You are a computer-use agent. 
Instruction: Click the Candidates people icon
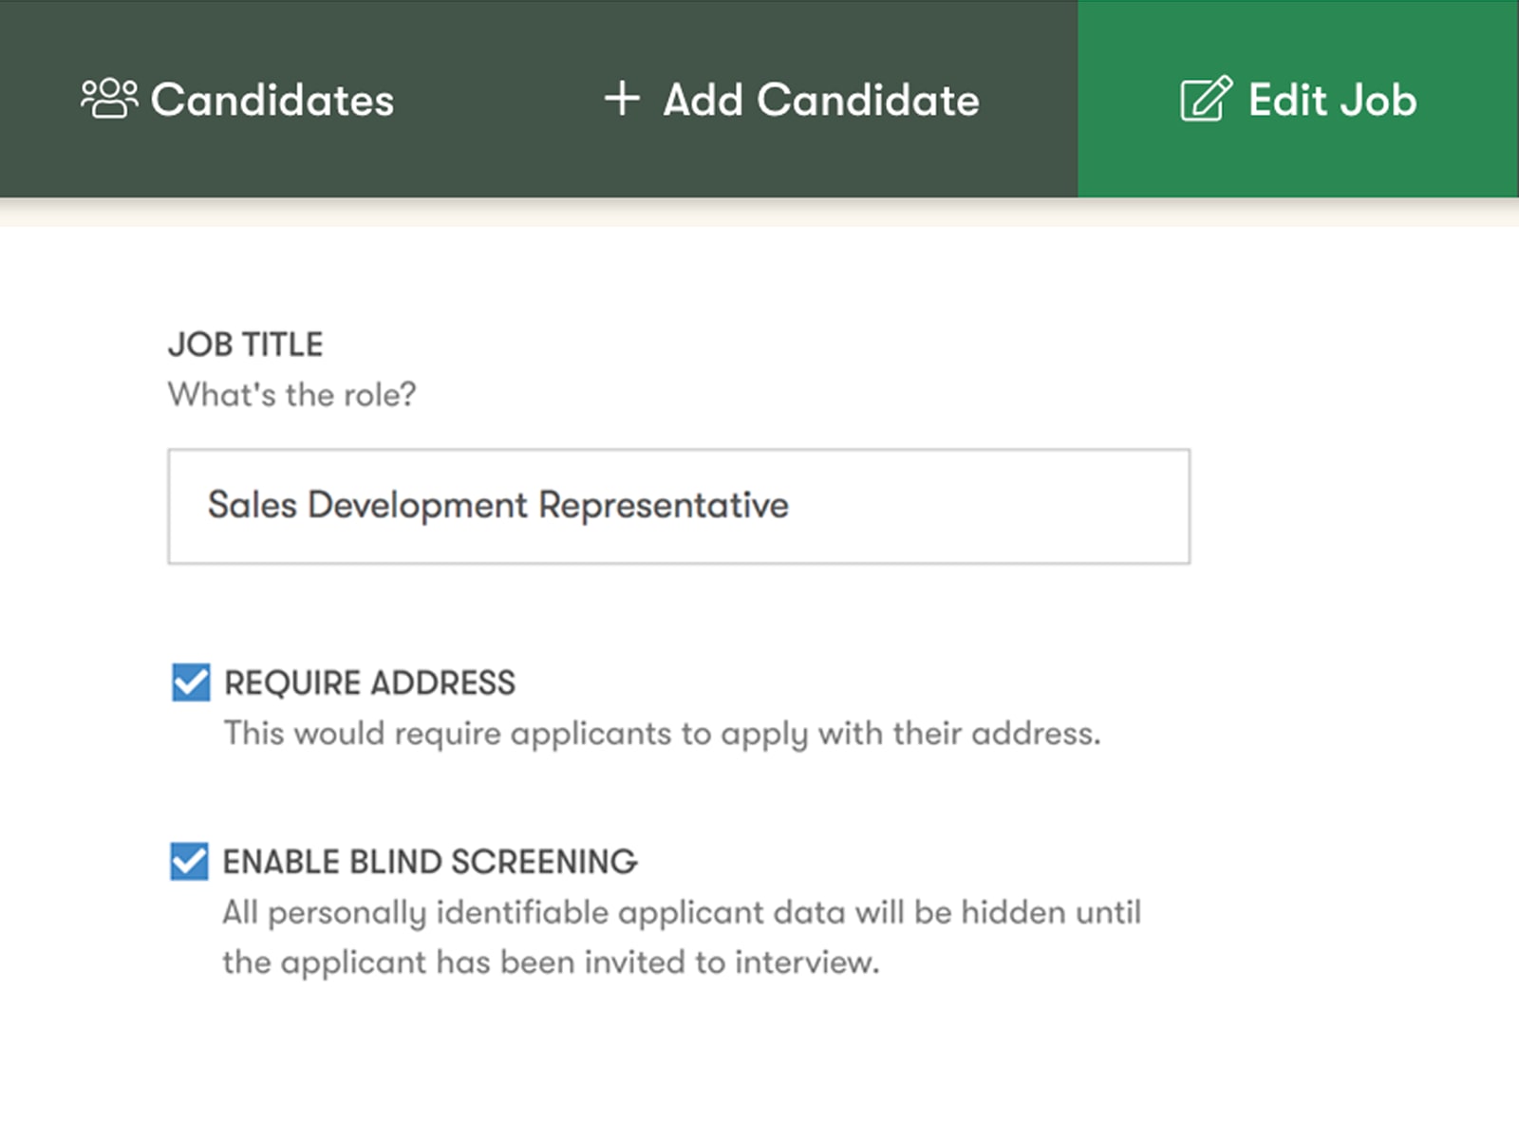[109, 99]
